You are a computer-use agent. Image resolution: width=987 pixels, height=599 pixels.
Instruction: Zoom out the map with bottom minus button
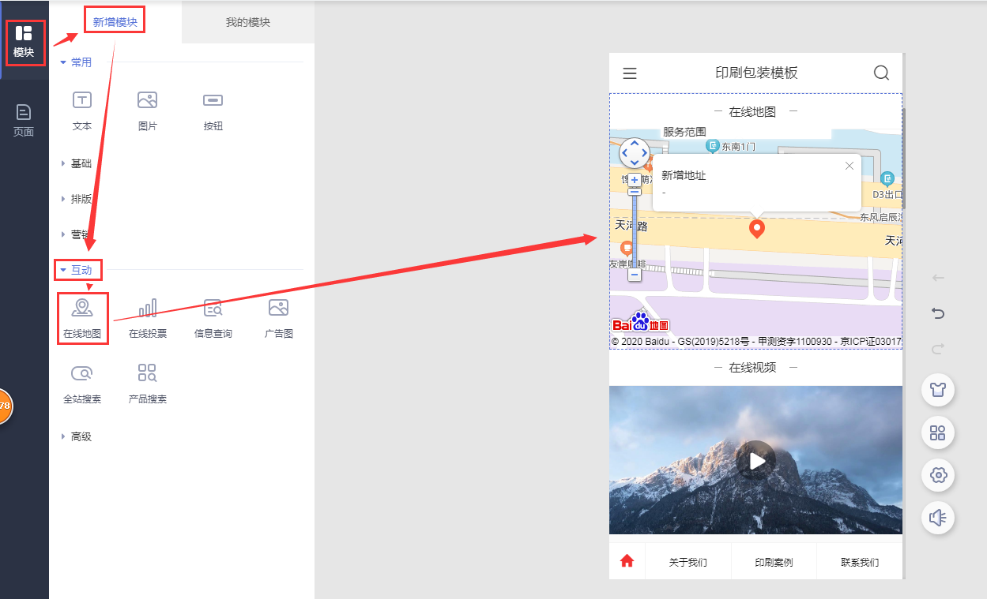tap(635, 275)
